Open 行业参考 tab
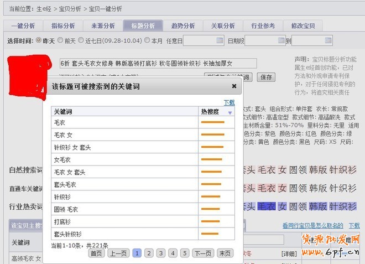The width and height of the screenshot is (365, 264). click(263, 25)
